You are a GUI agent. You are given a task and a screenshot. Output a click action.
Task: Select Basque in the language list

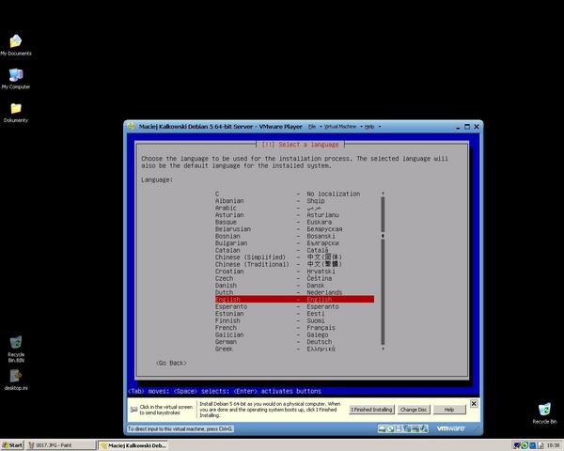pyautogui.click(x=294, y=222)
